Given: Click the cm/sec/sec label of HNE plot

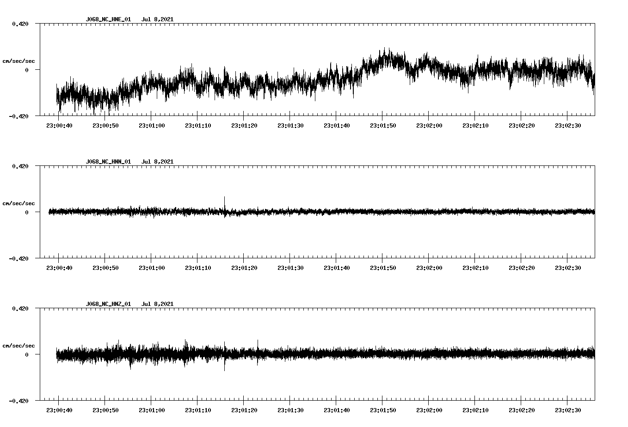Looking at the screenshot, I should point(18,61).
